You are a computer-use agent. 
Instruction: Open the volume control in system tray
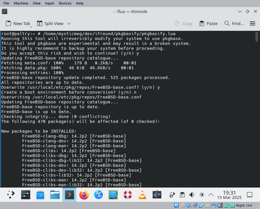click(192, 195)
